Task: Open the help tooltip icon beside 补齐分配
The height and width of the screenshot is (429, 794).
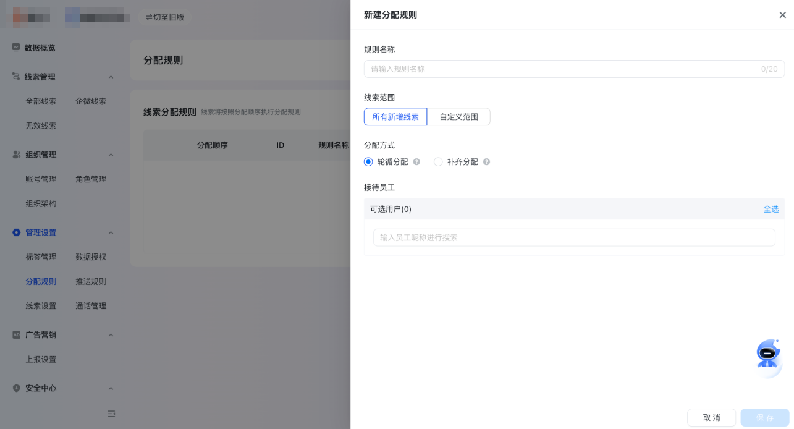Action: [x=486, y=161]
